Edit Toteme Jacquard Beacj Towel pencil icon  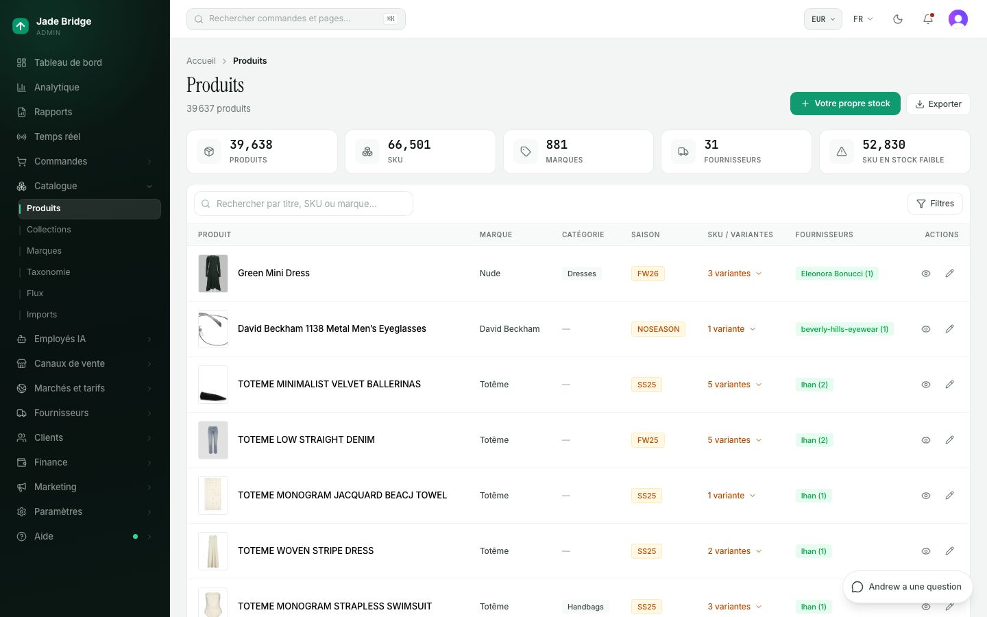coord(949,496)
